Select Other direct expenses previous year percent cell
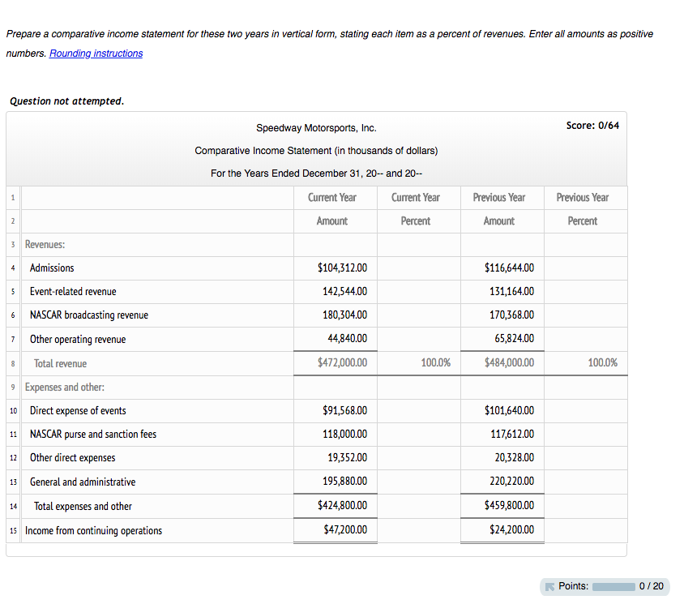 point(584,457)
